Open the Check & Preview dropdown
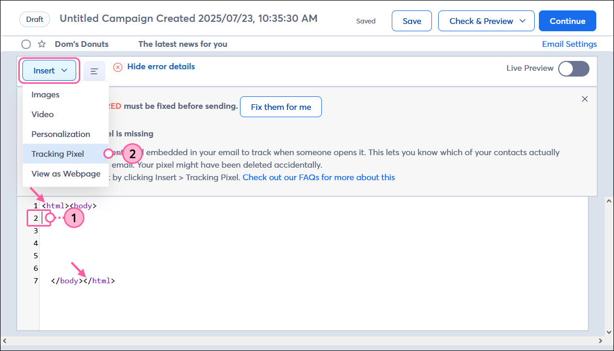The width and height of the screenshot is (614, 351). point(486,21)
